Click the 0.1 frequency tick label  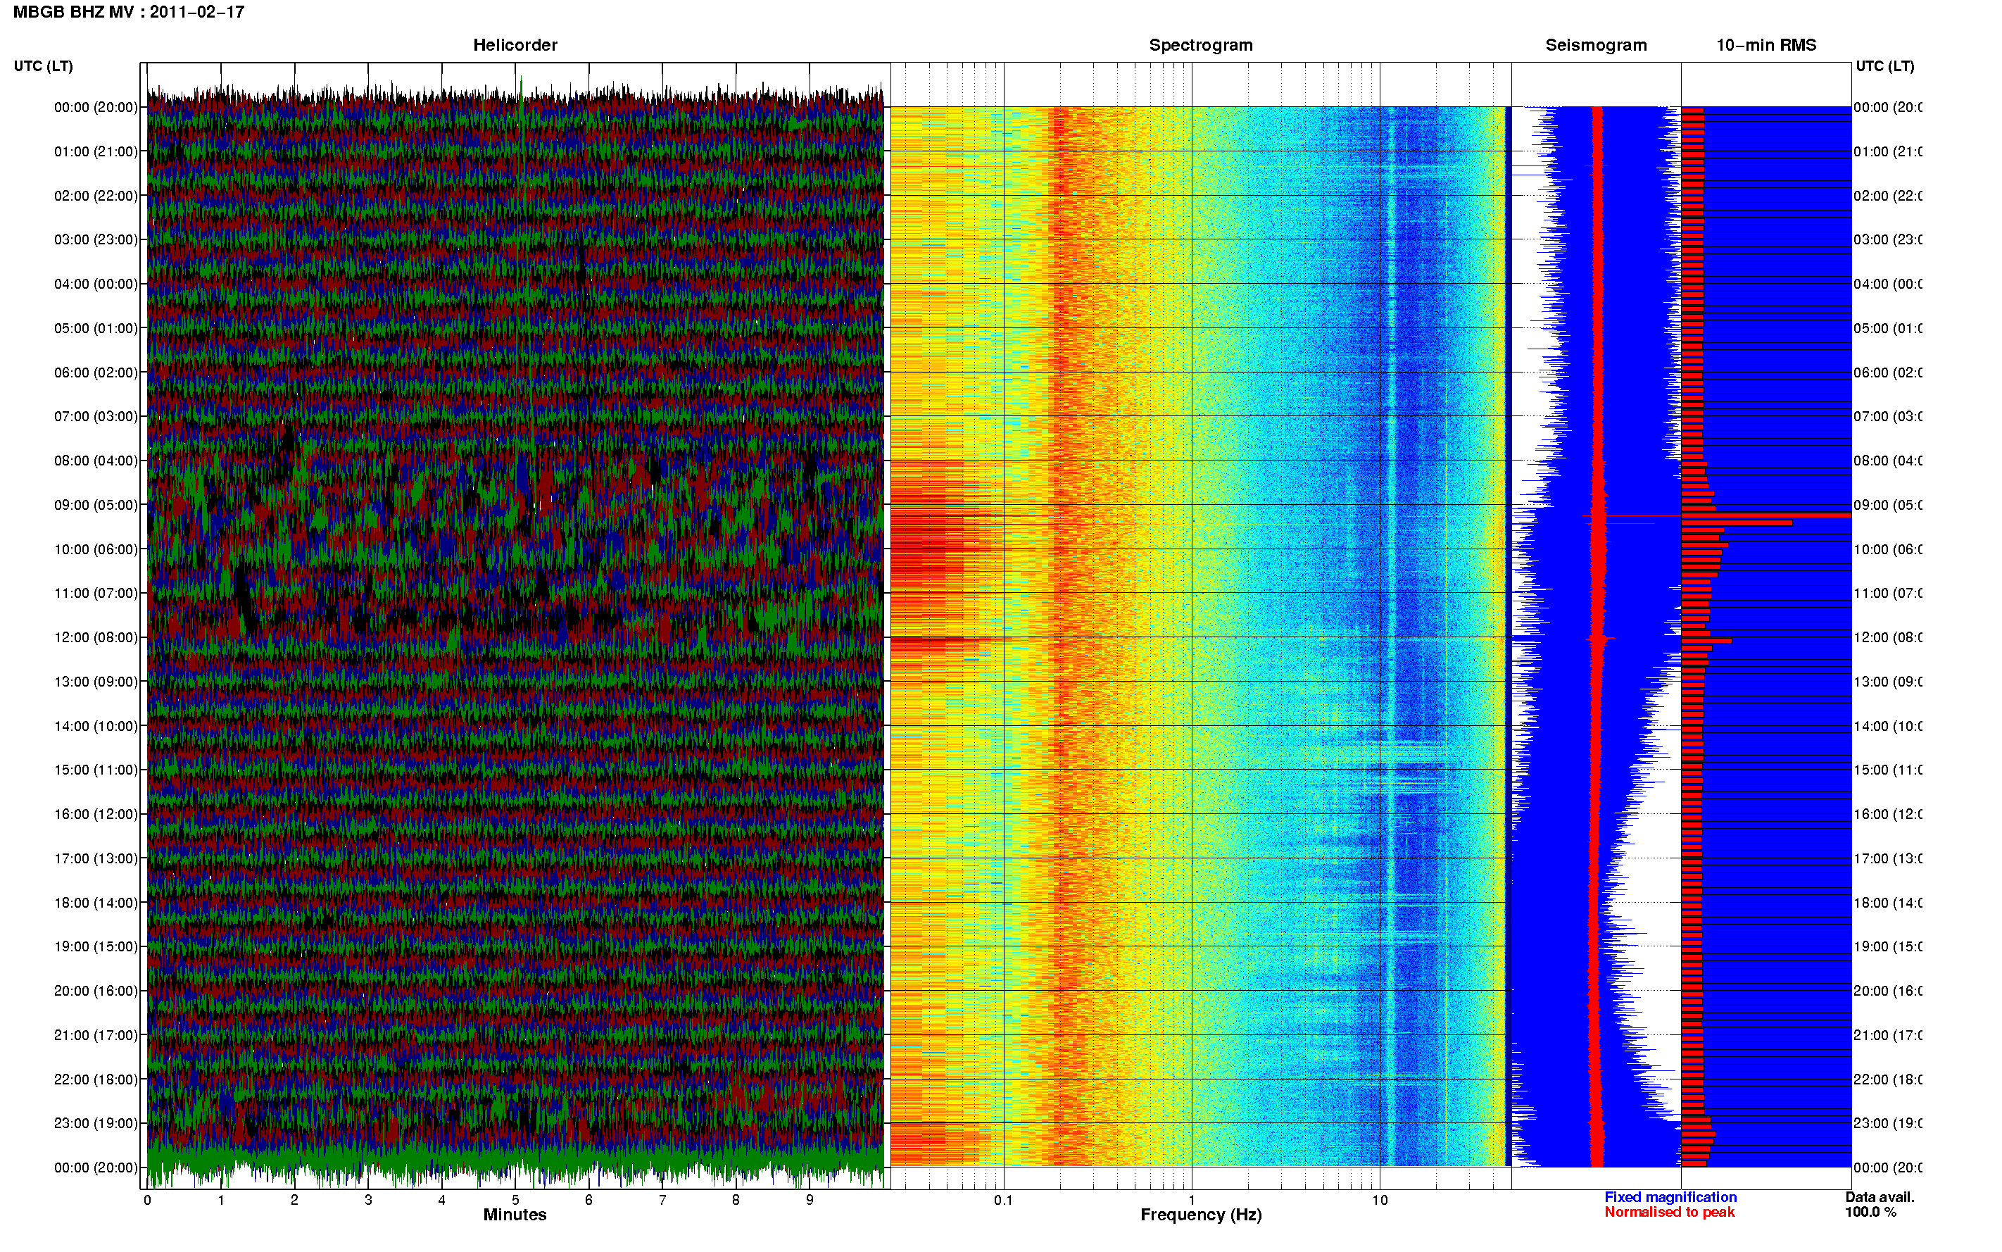(1003, 1200)
